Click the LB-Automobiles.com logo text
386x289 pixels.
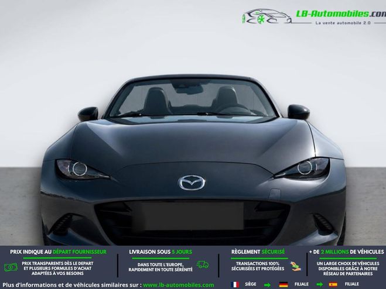pyautogui.click(x=341, y=14)
